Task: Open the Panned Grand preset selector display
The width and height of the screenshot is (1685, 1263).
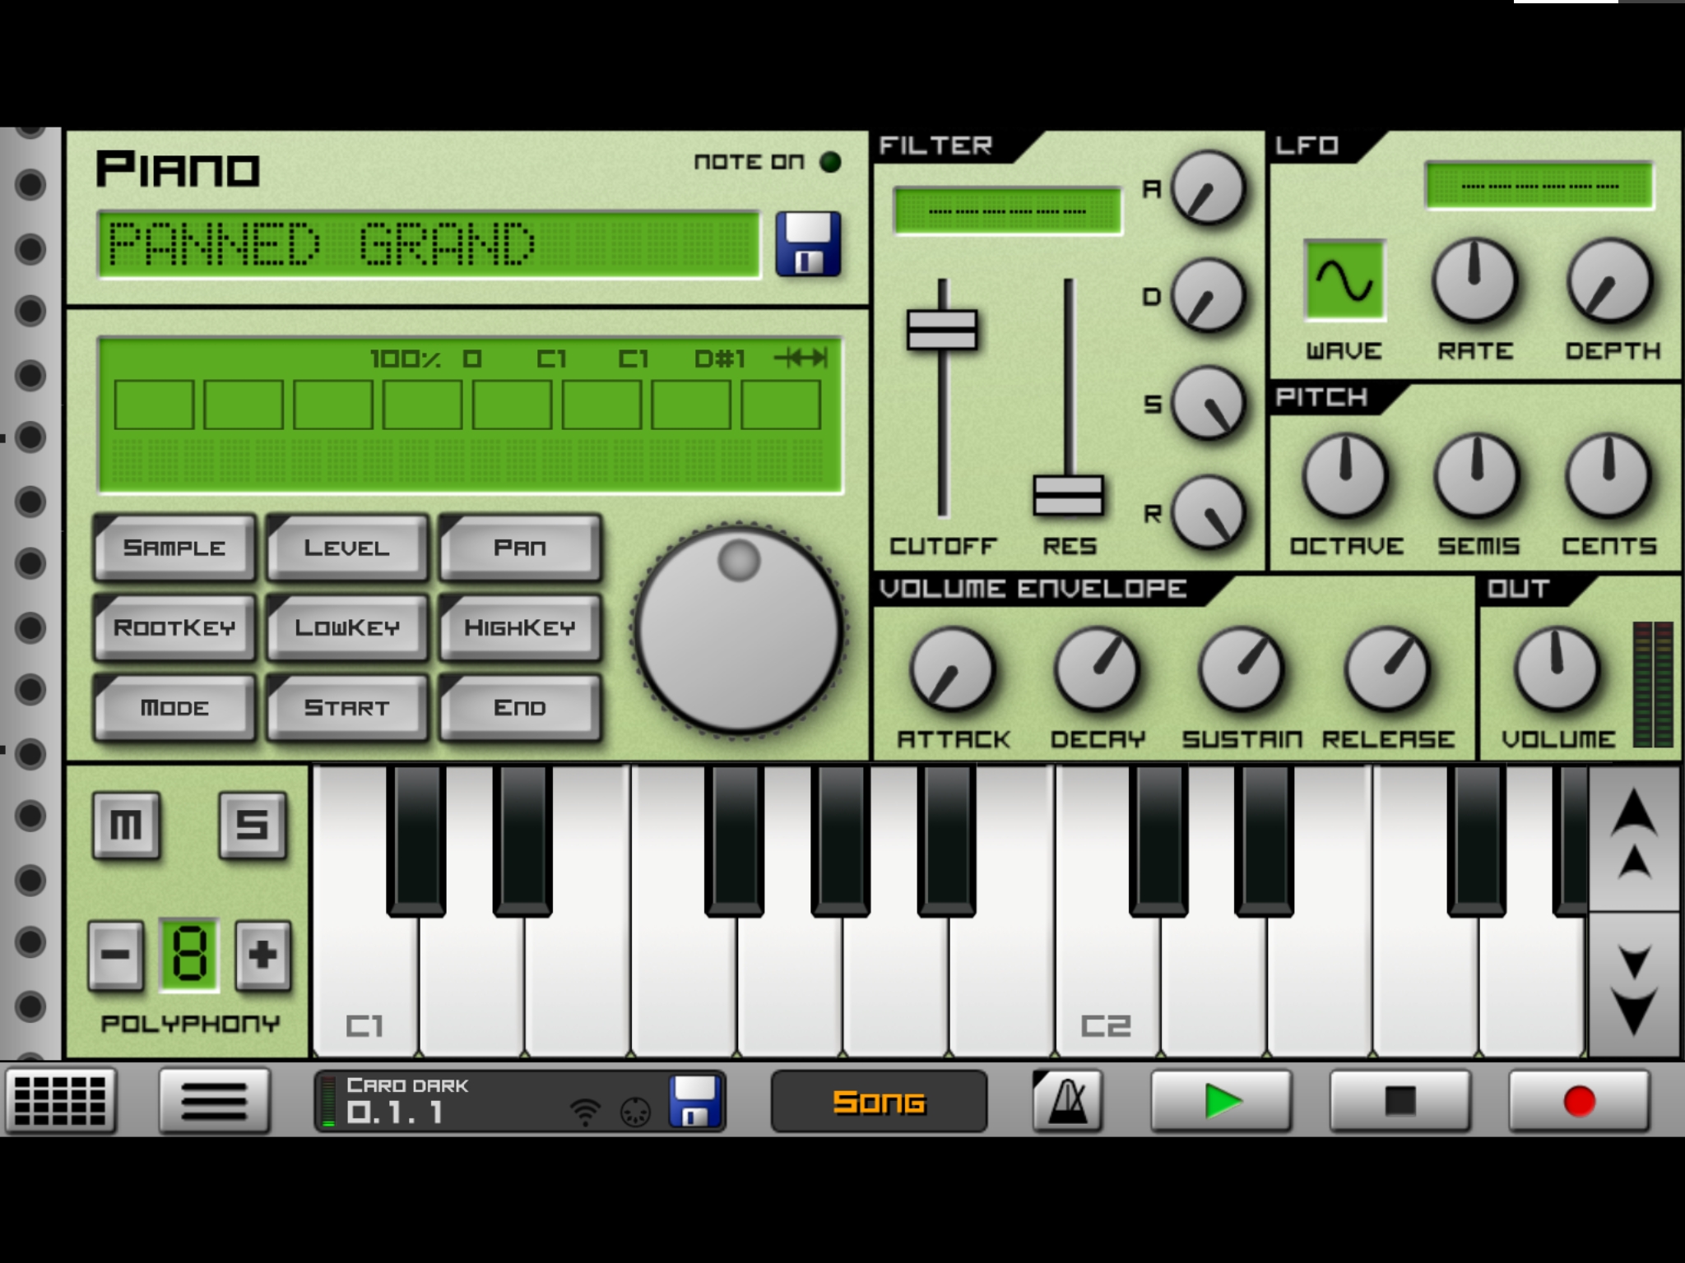Action: click(x=429, y=245)
